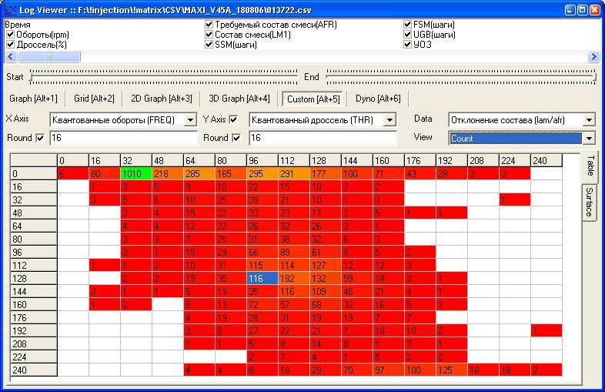605x392 pixels.
Task: Open the Dyno tab
Action: (x=378, y=99)
